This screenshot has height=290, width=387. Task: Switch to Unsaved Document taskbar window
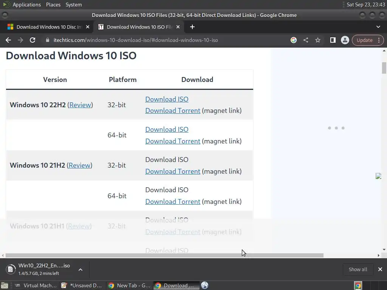(82, 285)
